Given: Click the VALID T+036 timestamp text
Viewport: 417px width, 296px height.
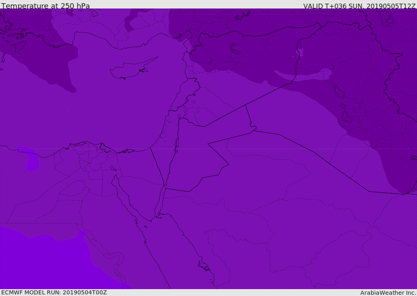Looking at the screenshot, I should pos(359,6).
